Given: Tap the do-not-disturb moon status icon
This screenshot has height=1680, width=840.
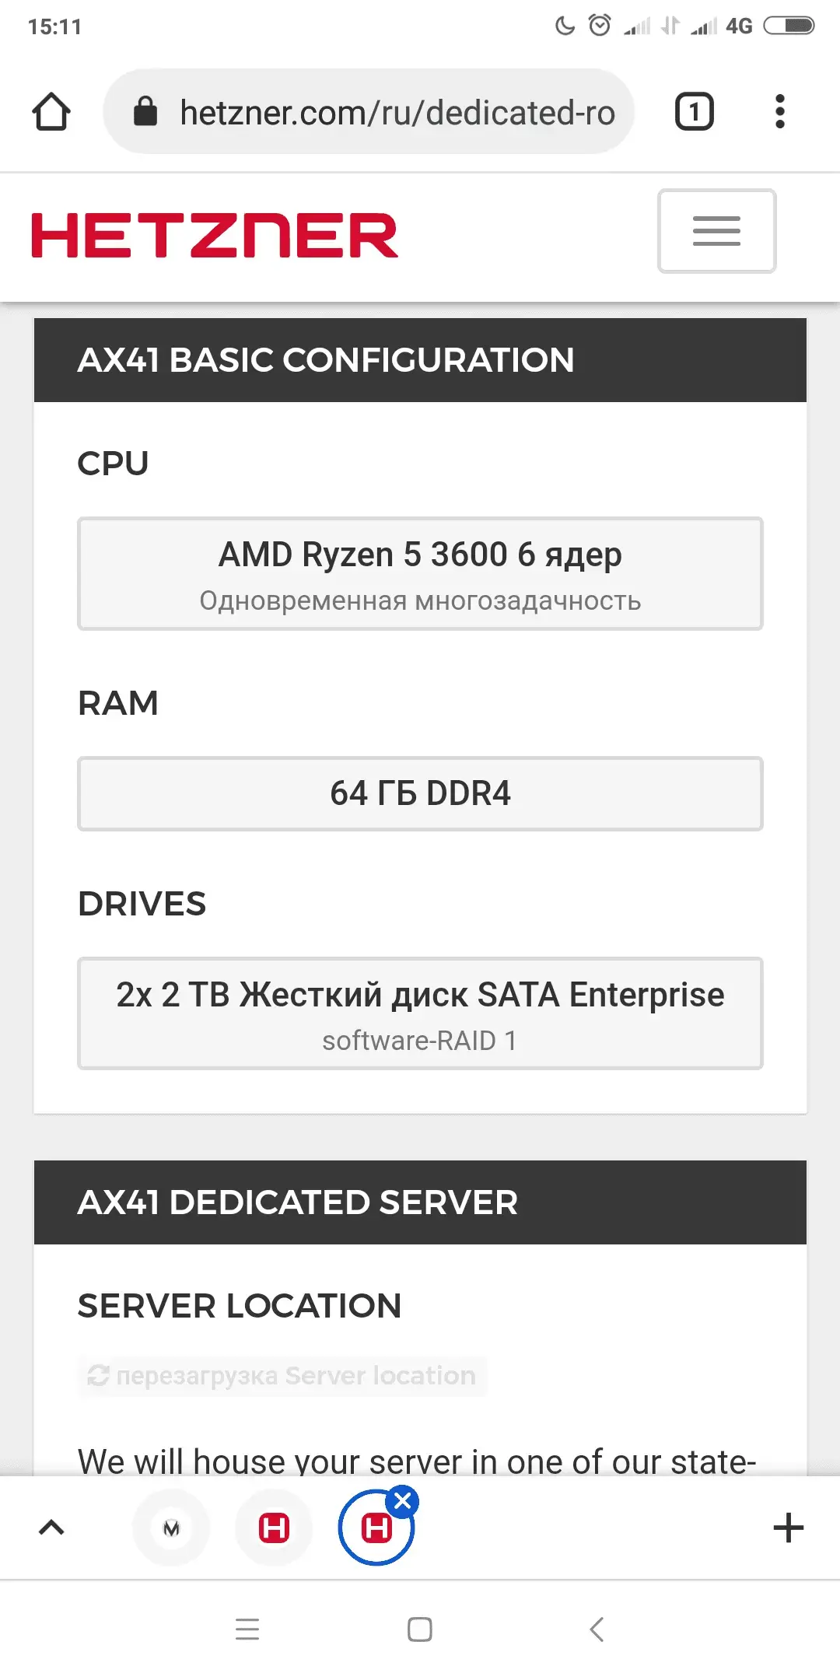Looking at the screenshot, I should 565,26.
